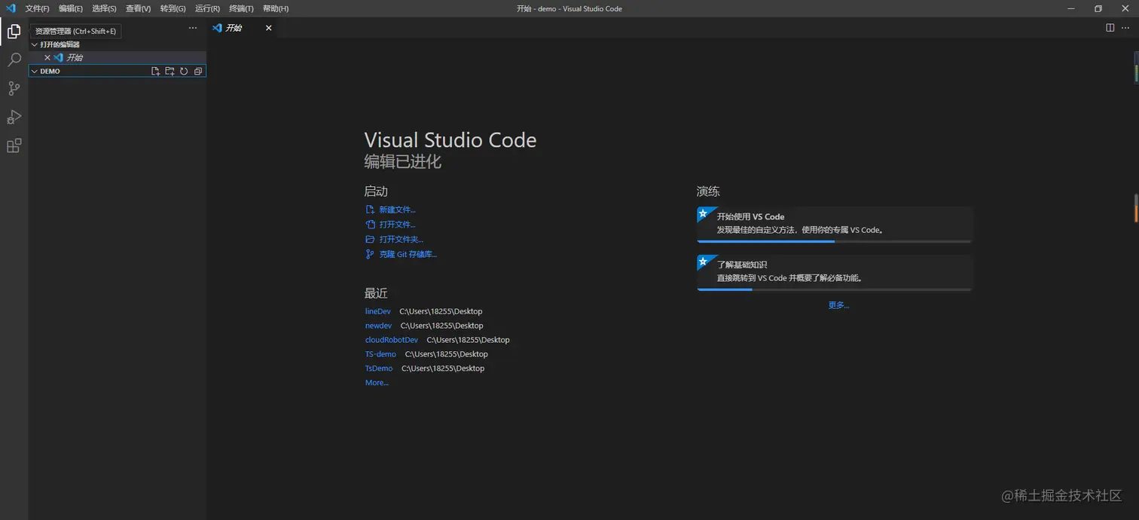Close the 开始 editor tab
Screen dimensions: 1139x520
pos(268,28)
